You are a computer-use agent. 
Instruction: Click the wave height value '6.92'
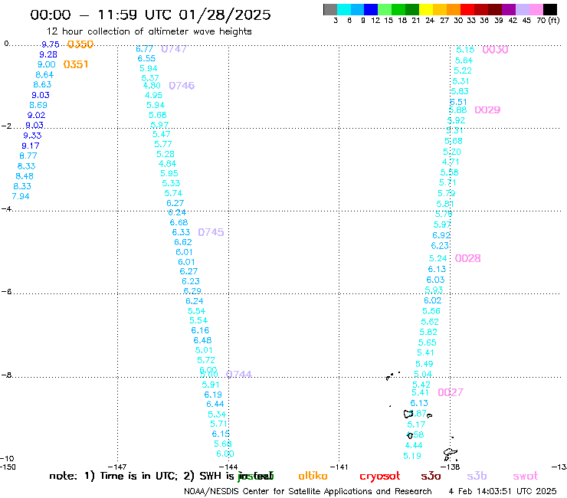(441, 235)
